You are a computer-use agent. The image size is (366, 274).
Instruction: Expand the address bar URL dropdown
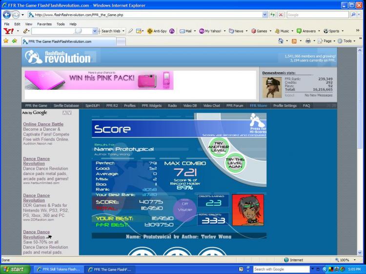[265, 15]
